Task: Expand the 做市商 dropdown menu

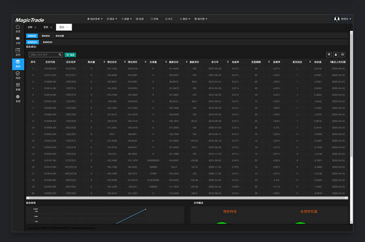Action: pos(201,19)
